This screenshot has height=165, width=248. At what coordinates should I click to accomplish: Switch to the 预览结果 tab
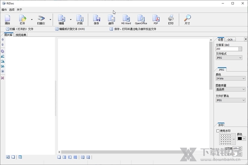21,35
